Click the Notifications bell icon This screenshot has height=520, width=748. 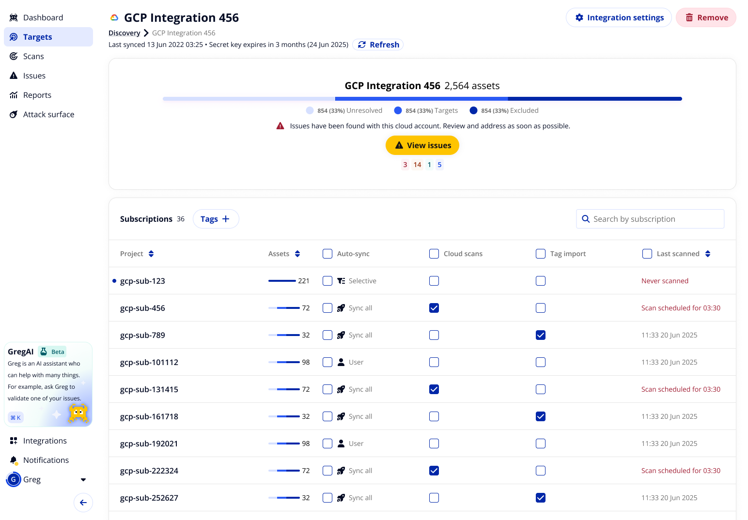coord(14,460)
